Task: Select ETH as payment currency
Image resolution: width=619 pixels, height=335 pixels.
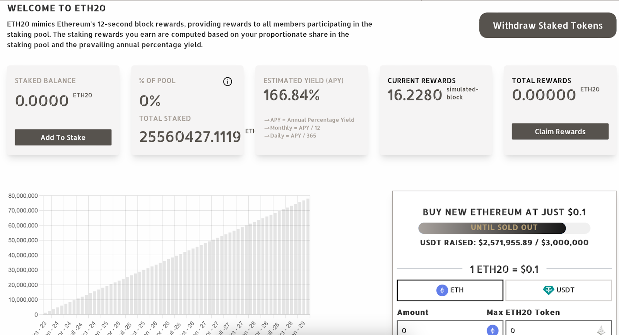Action: coord(450,290)
